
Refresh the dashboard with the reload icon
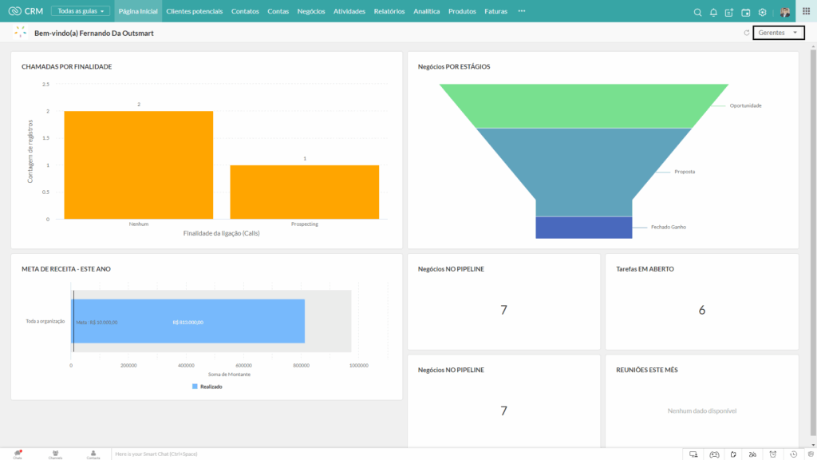(746, 33)
